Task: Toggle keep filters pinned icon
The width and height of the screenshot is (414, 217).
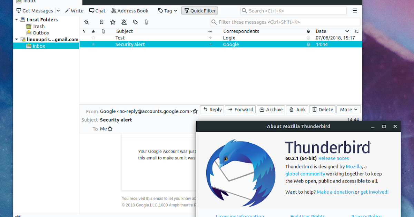Action: coord(87,22)
